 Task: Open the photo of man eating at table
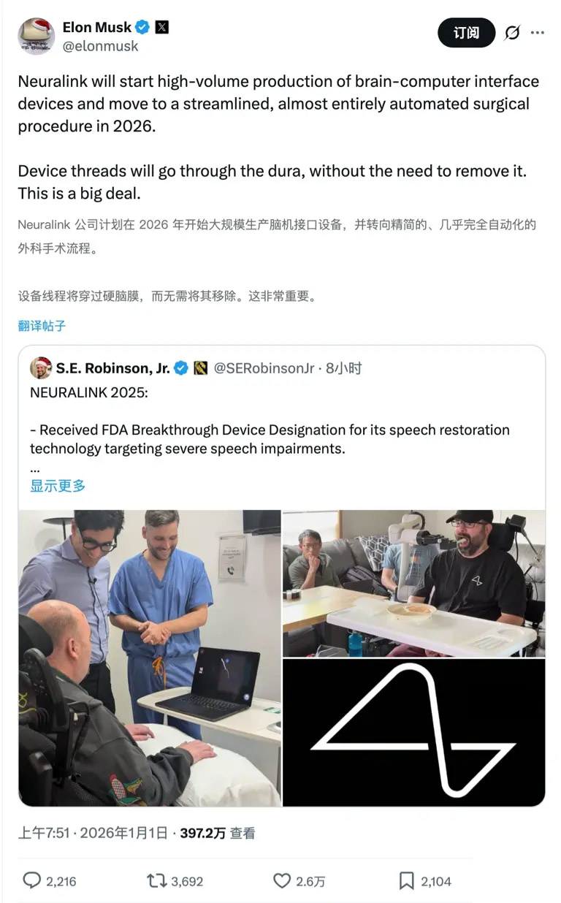414,583
